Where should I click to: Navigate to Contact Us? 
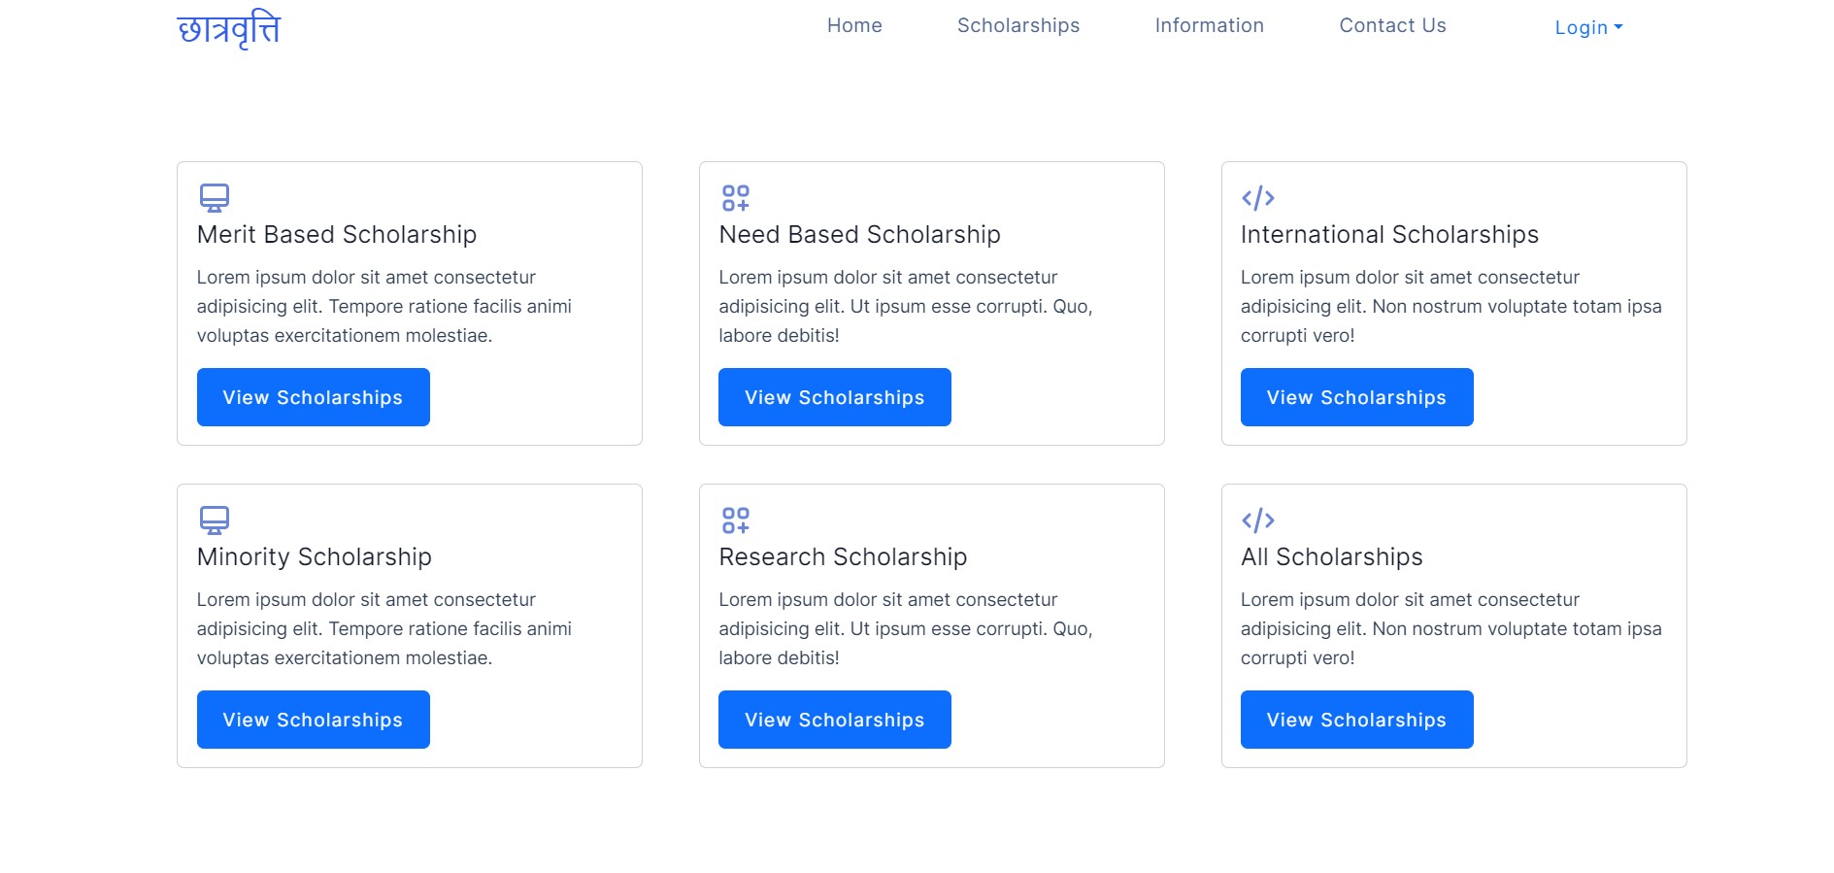click(1392, 25)
